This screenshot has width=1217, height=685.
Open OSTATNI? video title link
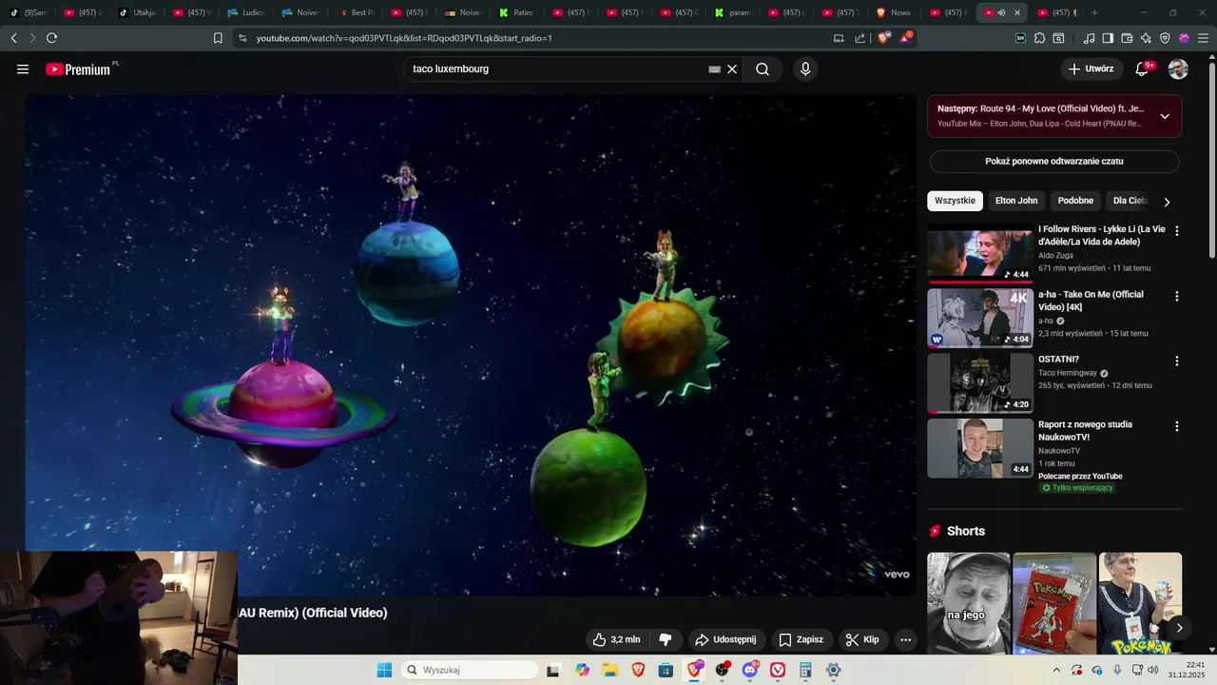(1059, 360)
